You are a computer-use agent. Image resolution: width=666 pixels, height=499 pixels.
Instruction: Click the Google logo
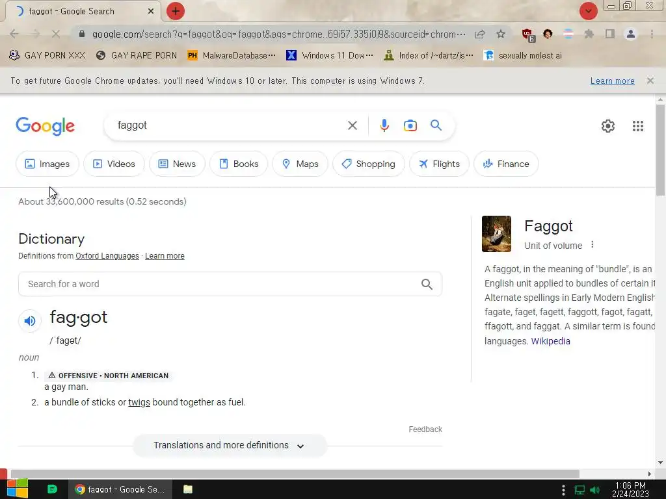point(45,126)
